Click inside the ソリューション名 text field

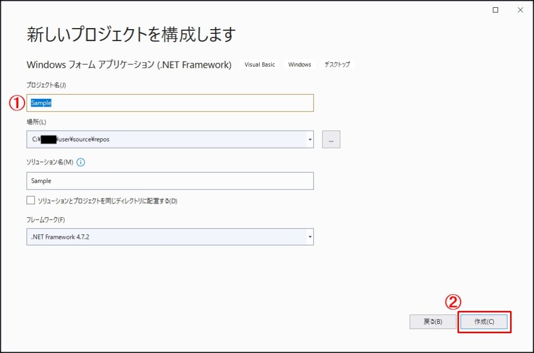(x=169, y=181)
